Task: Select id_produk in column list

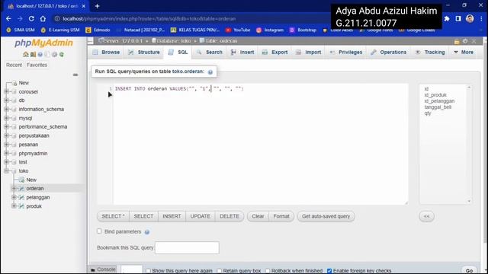Action: tap(435, 95)
